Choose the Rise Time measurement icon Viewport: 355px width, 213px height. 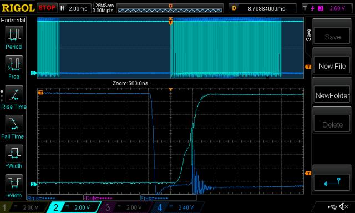[x=14, y=94]
